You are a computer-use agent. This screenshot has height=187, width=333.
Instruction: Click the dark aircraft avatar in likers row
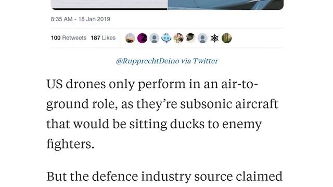[190, 38]
